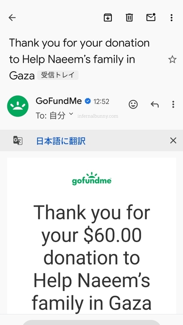Screen dimensions: 183x325
Task: Tap the gofundme logo in email
Action: coord(92,179)
